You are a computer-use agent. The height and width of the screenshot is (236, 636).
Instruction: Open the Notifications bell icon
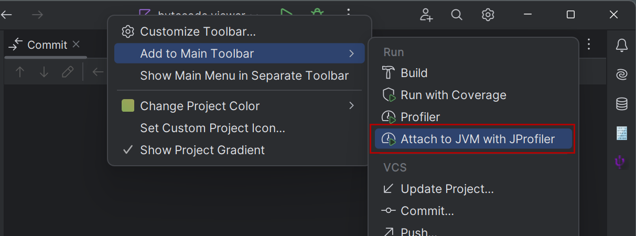coord(621,46)
